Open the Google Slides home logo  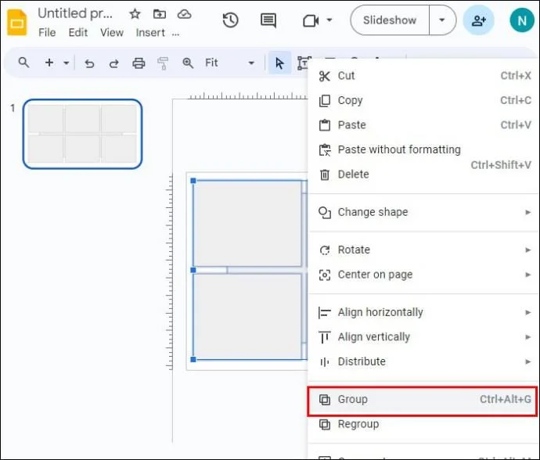pos(17,23)
